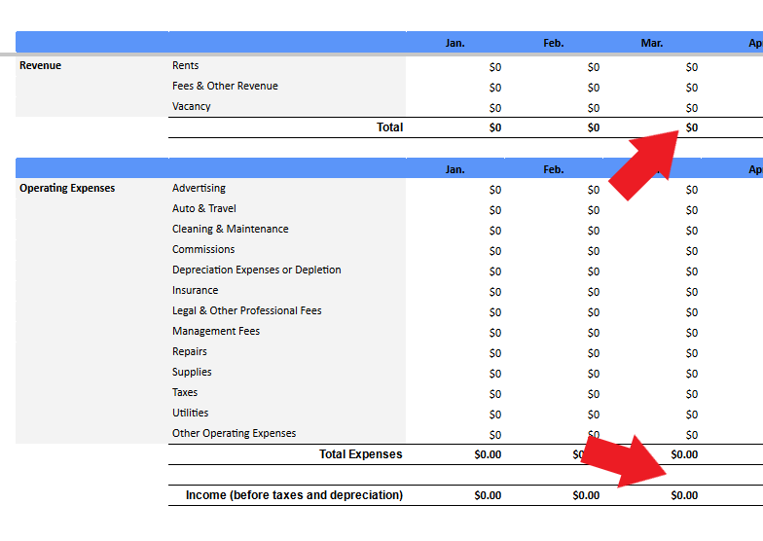Image resolution: width=763 pixels, height=541 pixels.
Task: Click the Rents value for Jan.
Action: pos(494,68)
